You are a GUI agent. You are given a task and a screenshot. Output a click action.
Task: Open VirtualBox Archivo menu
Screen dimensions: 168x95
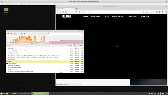(x=2, y=4)
